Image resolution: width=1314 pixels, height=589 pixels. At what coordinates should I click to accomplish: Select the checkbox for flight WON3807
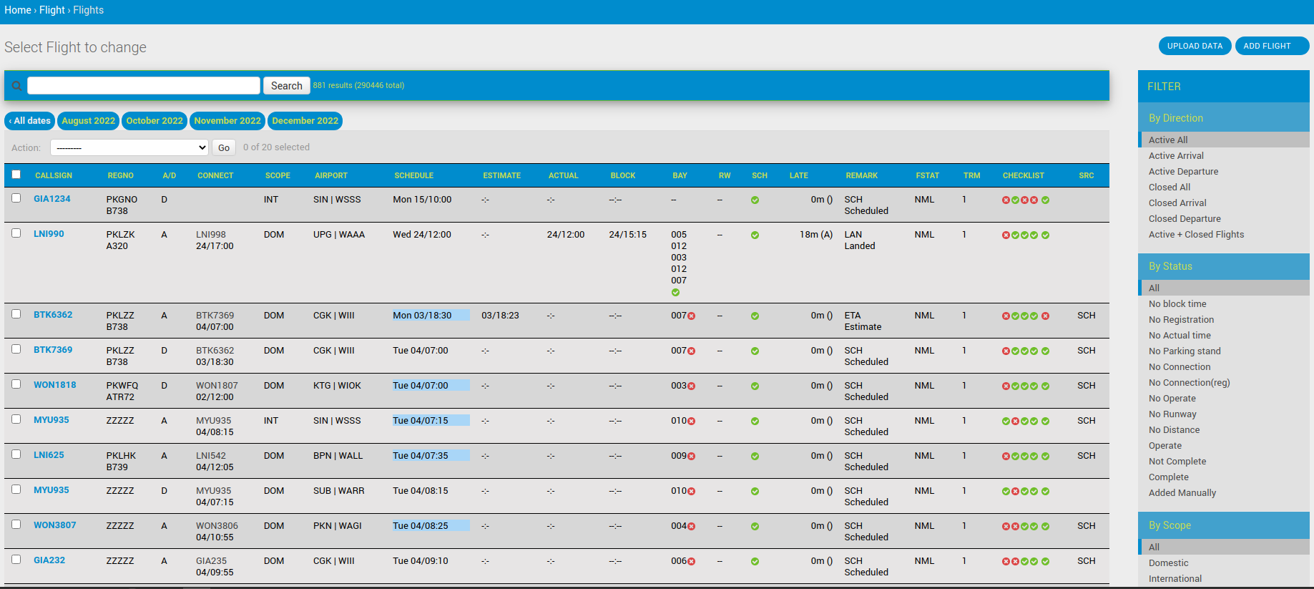click(x=16, y=525)
